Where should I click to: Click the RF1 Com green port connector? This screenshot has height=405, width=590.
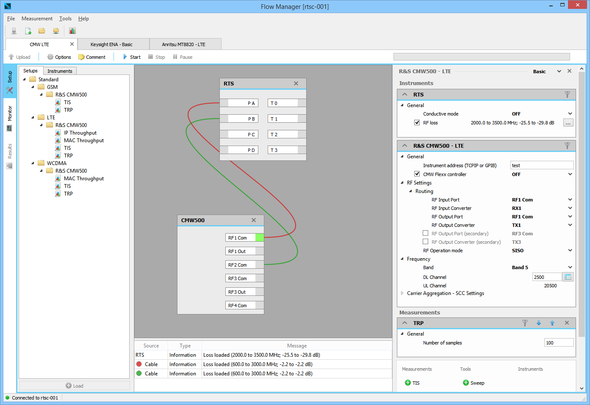(x=260, y=238)
